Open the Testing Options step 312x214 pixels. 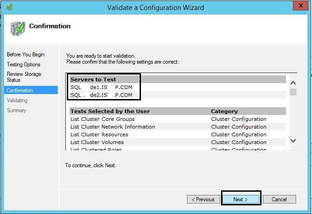[24, 65]
